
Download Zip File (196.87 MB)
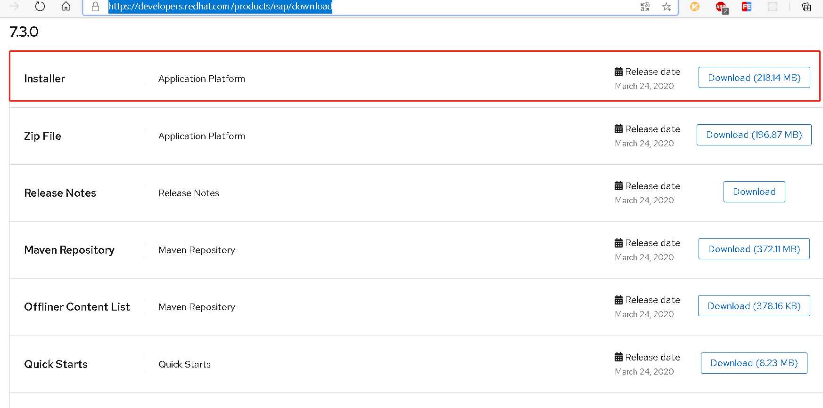754,135
